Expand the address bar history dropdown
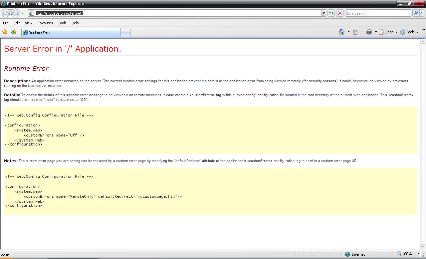Image resolution: width=426 pixels, height=259 pixels. [x=323, y=13]
